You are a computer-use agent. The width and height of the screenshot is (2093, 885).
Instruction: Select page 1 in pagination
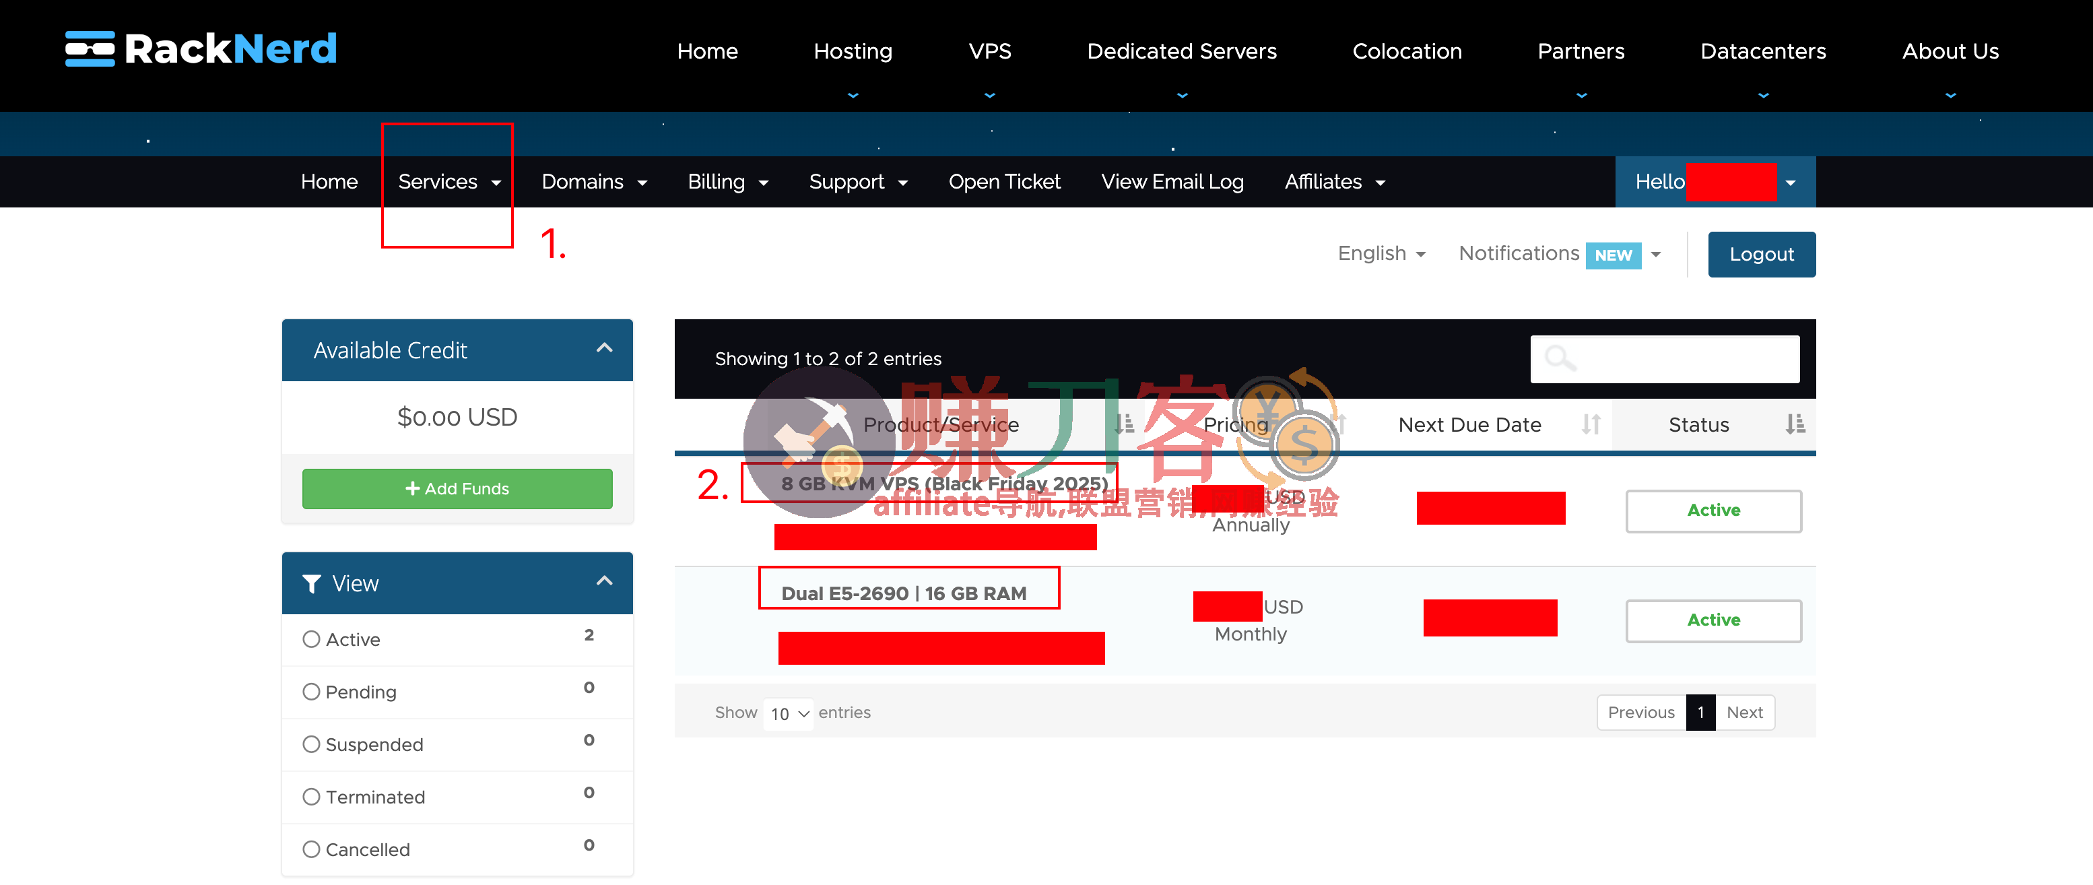1700,713
